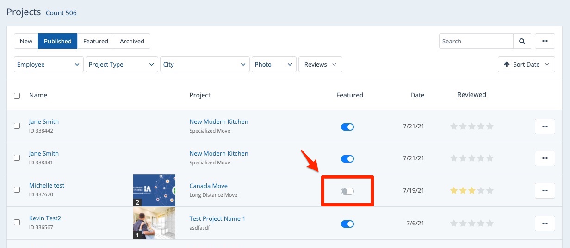Enable Featured toggle for Canada Move
The height and width of the screenshot is (248, 570).
(x=347, y=191)
